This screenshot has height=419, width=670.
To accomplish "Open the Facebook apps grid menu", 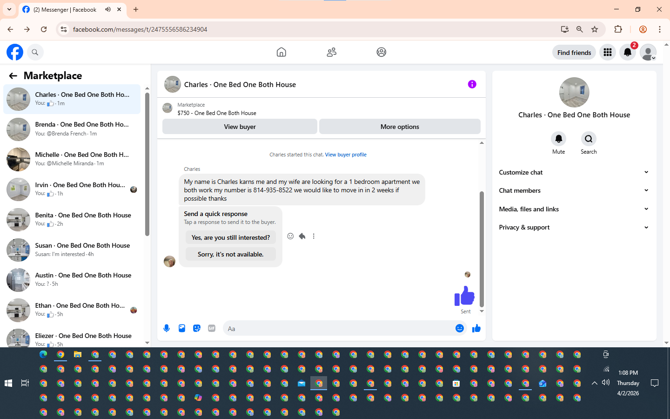I will pyautogui.click(x=608, y=53).
